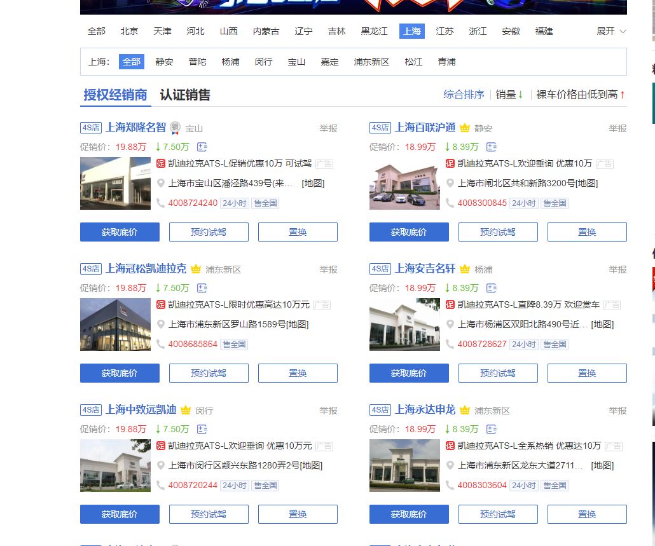655x546 pixels.
Task: Filter by 静安 district
Action: (x=164, y=62)
